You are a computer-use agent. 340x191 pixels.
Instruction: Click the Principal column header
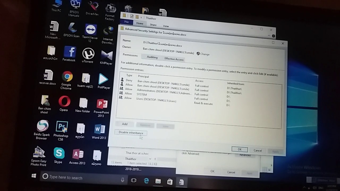click(143, 76)
